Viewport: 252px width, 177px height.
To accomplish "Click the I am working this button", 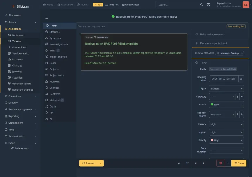I will point(236,26).
